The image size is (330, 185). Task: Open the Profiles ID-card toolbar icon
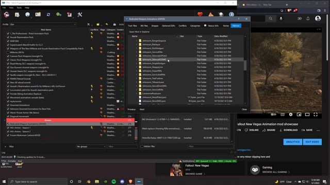click(x=38, y=14)
